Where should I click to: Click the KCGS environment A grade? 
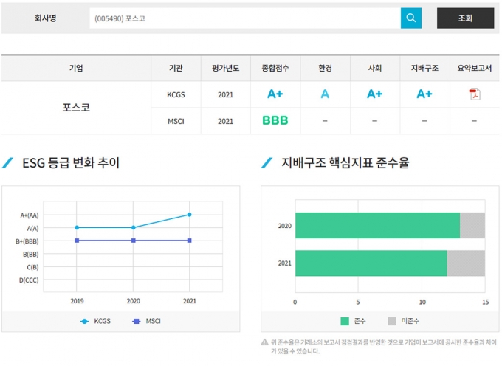click(325, 94)
